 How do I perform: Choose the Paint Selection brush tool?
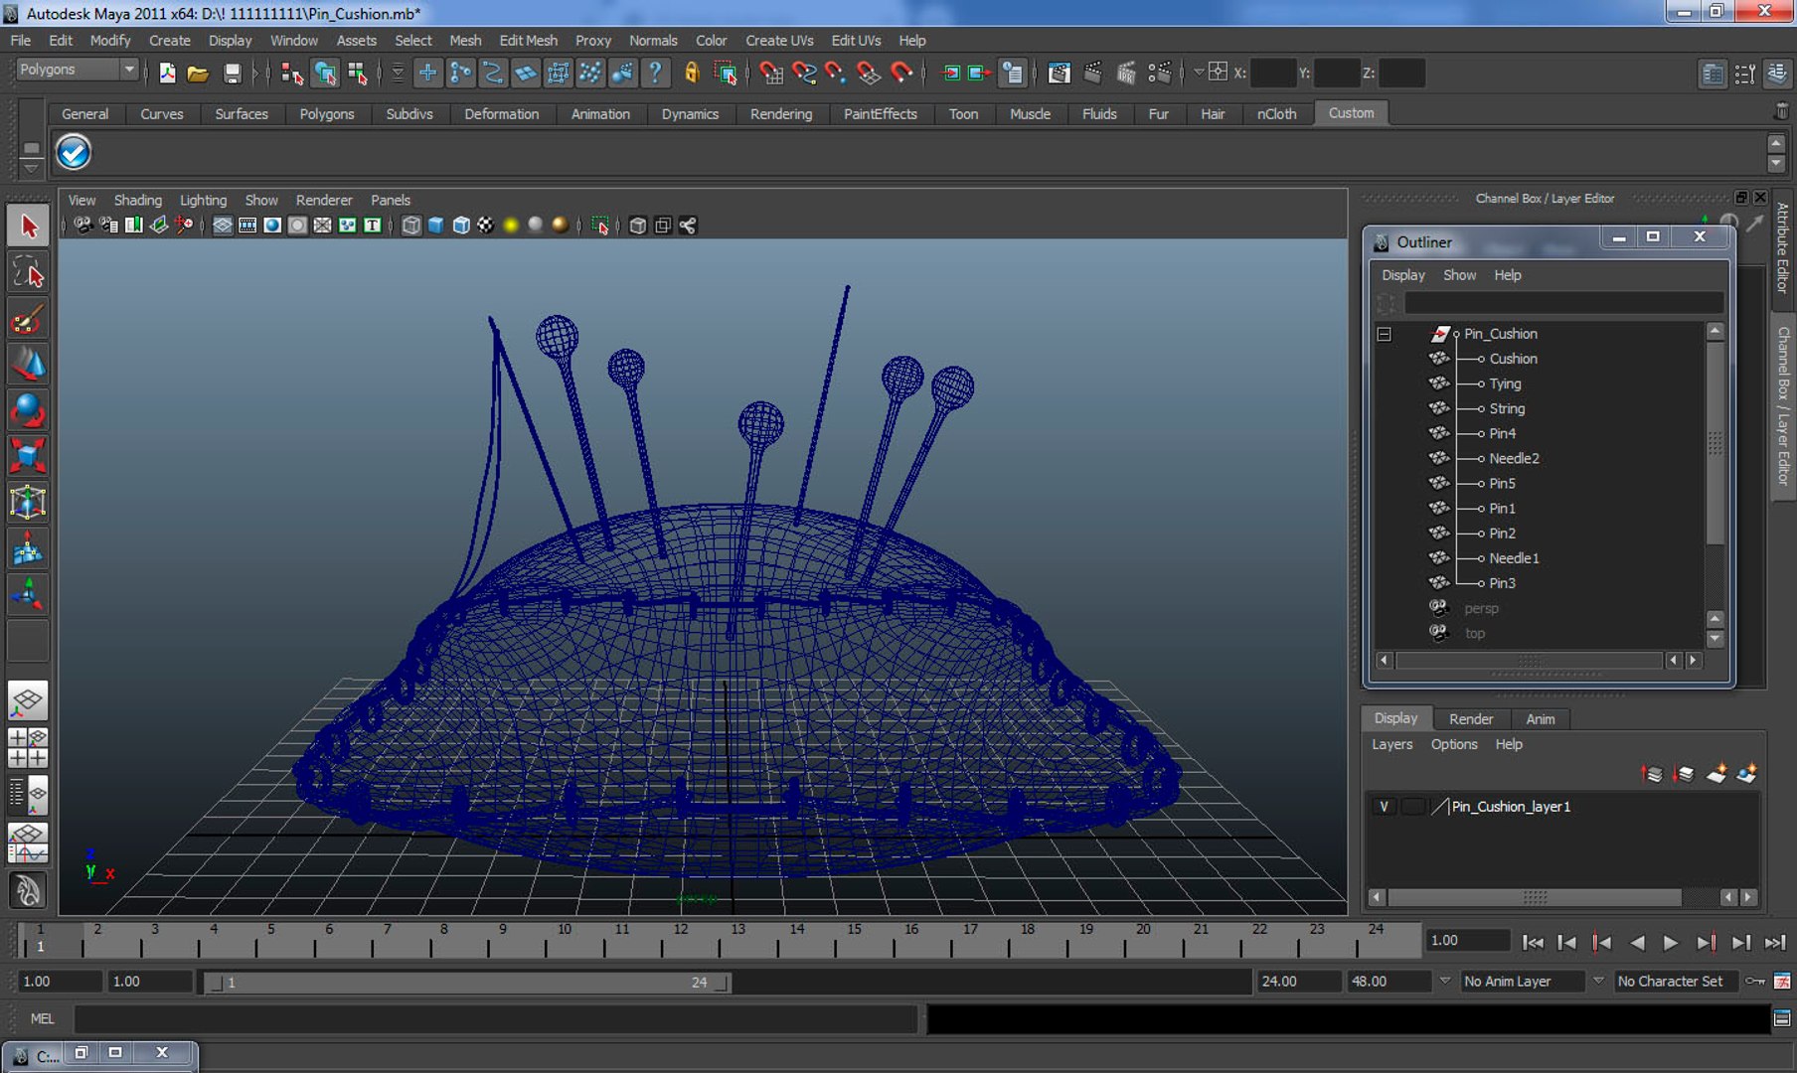(28, 319)
